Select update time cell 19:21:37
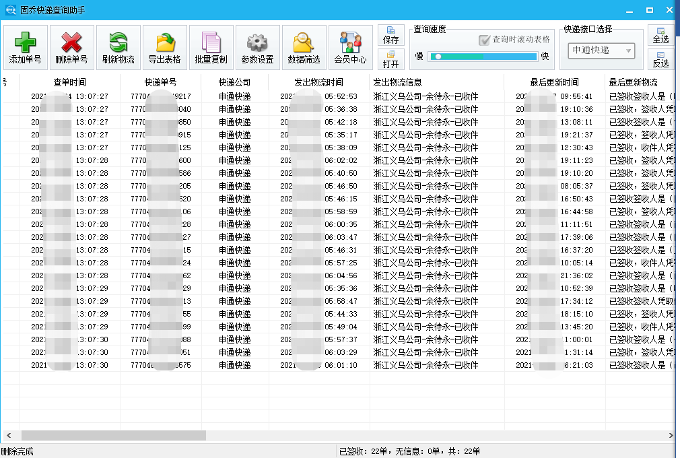 tap(554, 135)
